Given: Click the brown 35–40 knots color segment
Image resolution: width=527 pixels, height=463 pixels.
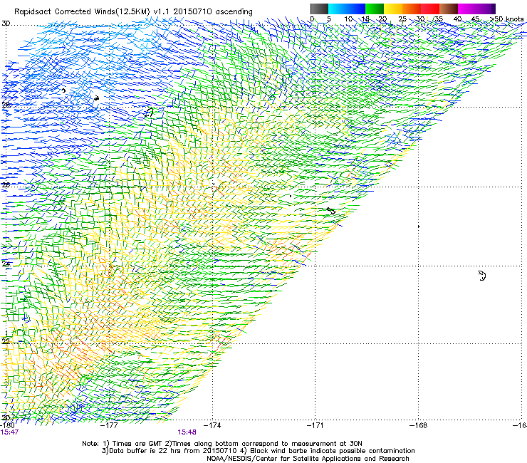Looking at the screenshot, I should [x=449, y=9].
